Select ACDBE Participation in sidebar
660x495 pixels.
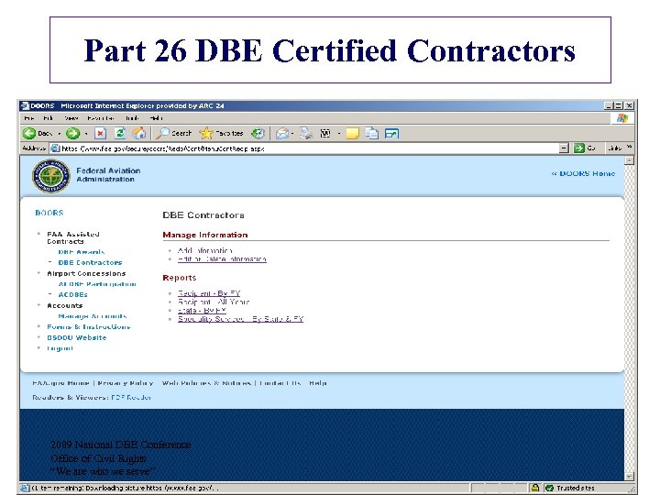point(97,284)
